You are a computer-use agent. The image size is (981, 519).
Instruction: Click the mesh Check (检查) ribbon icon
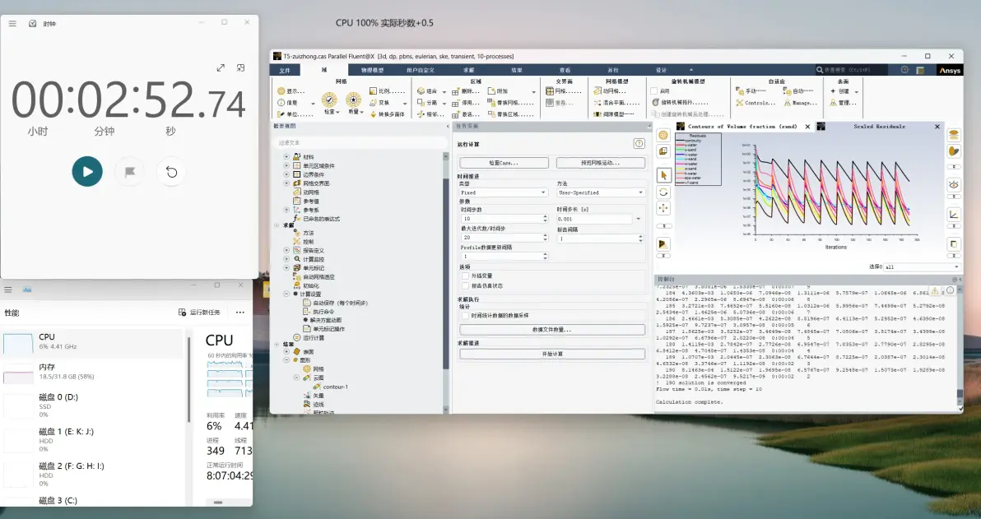329,100
